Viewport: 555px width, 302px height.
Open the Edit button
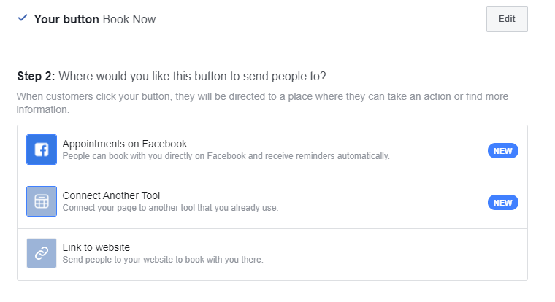tap(507, 19)
